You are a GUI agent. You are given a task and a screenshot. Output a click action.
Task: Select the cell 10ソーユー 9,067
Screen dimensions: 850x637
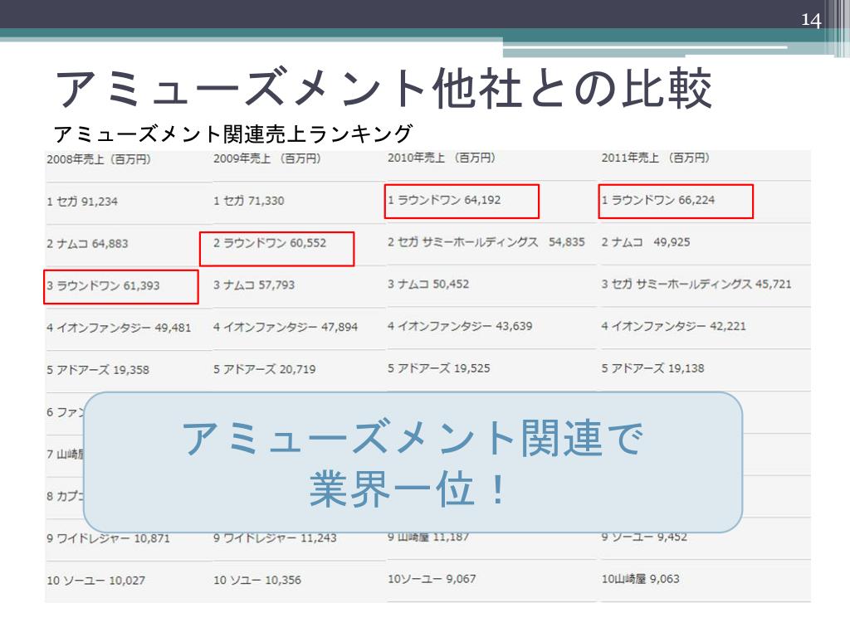tap(432, 579)
